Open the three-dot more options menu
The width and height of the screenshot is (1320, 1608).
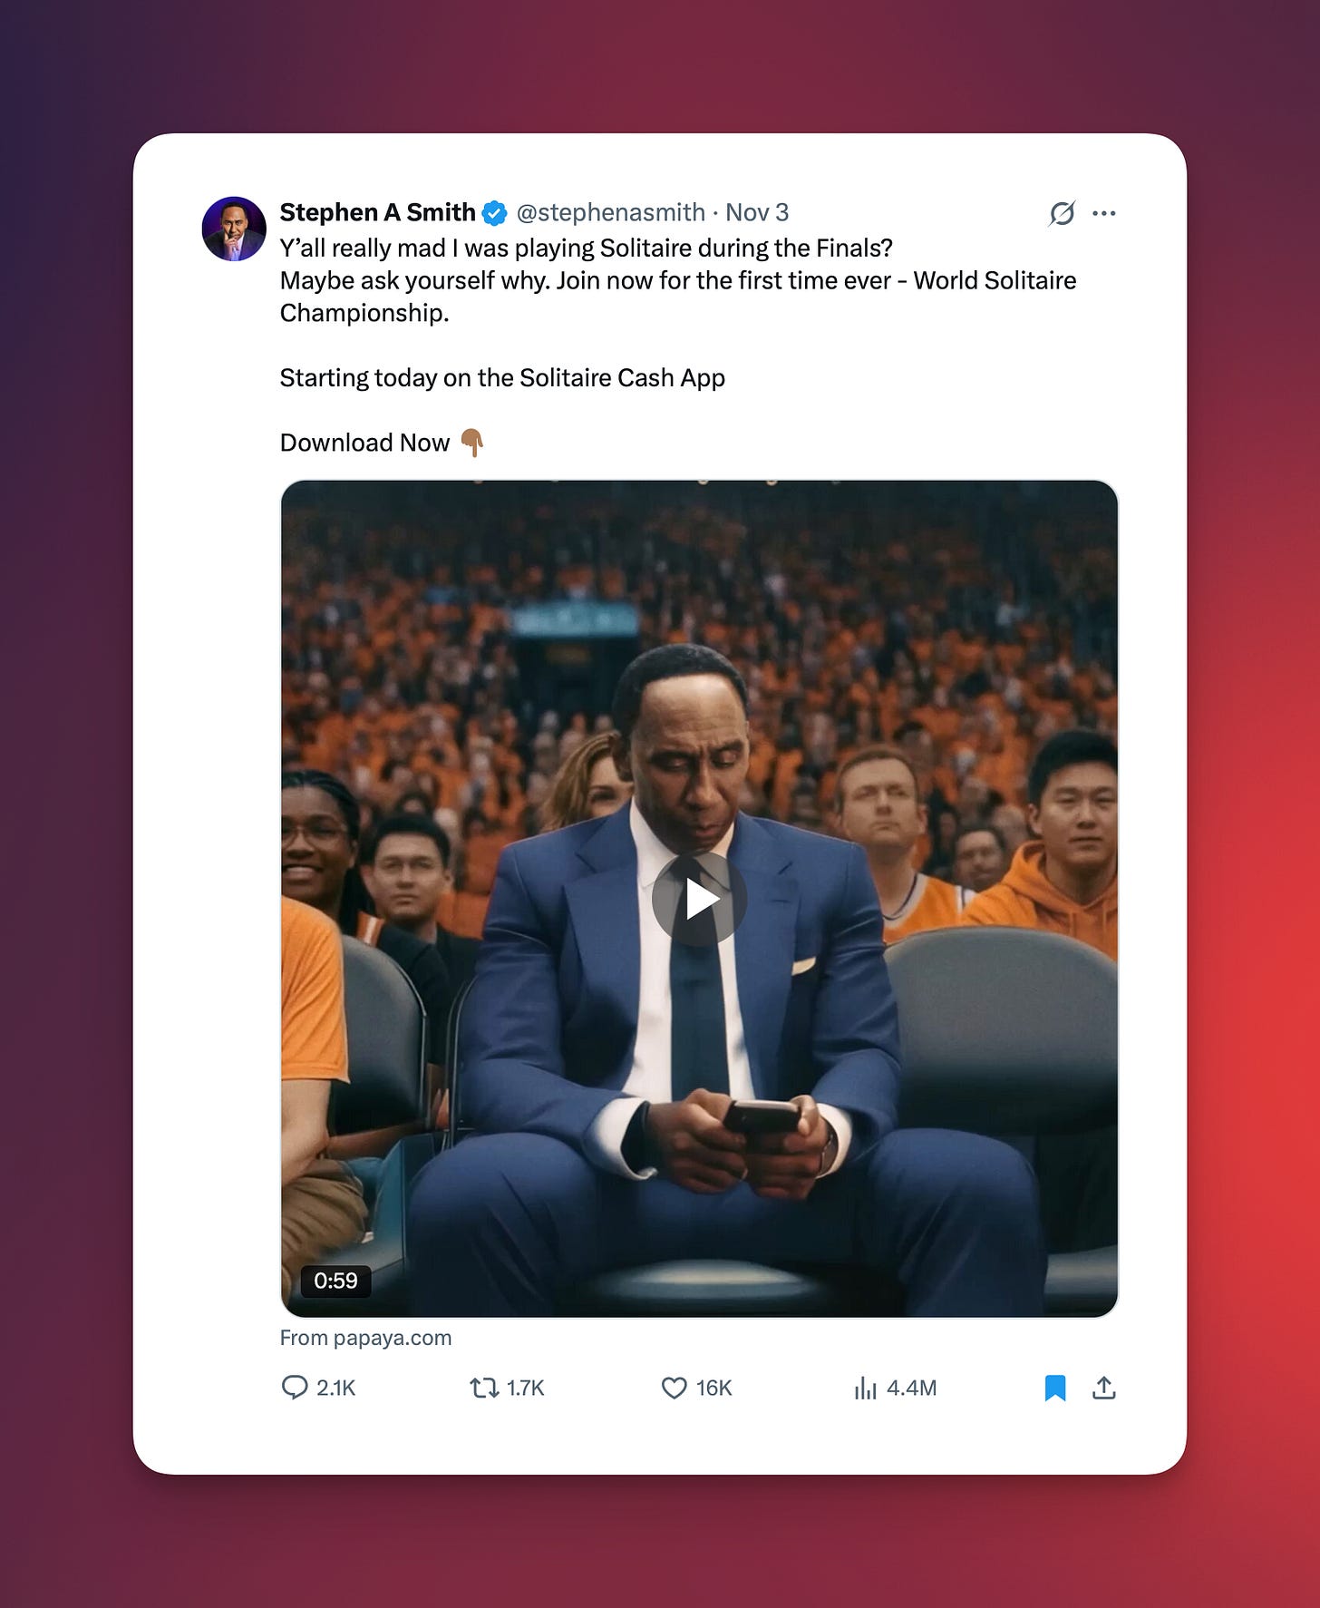tap(1103, 213)
